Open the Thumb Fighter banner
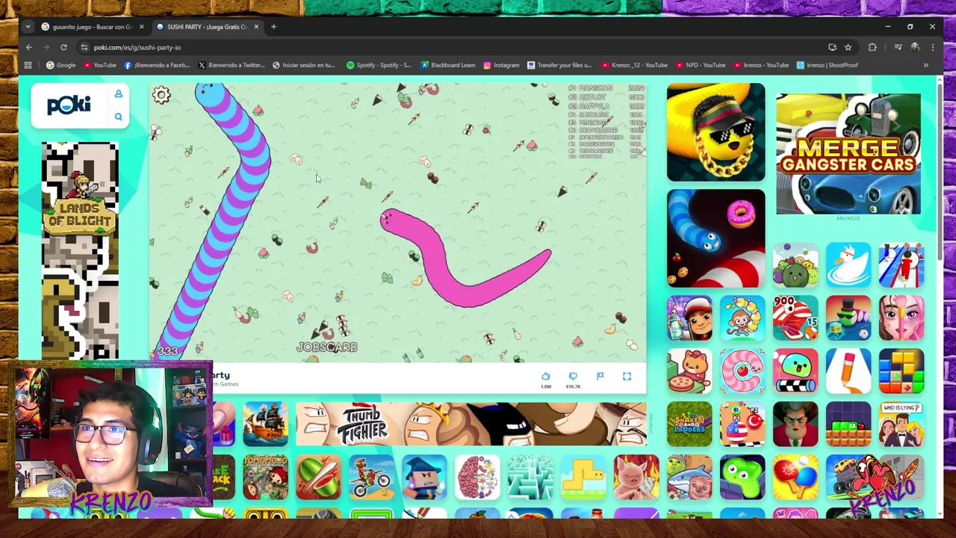This screenshot has width=956, height=538. pos(471,424)
